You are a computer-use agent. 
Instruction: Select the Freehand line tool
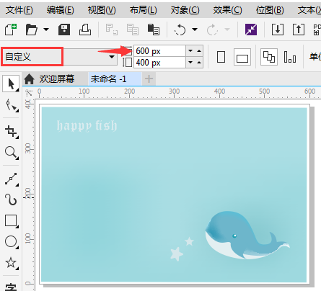pyautogui.click(x=12, y=179)
